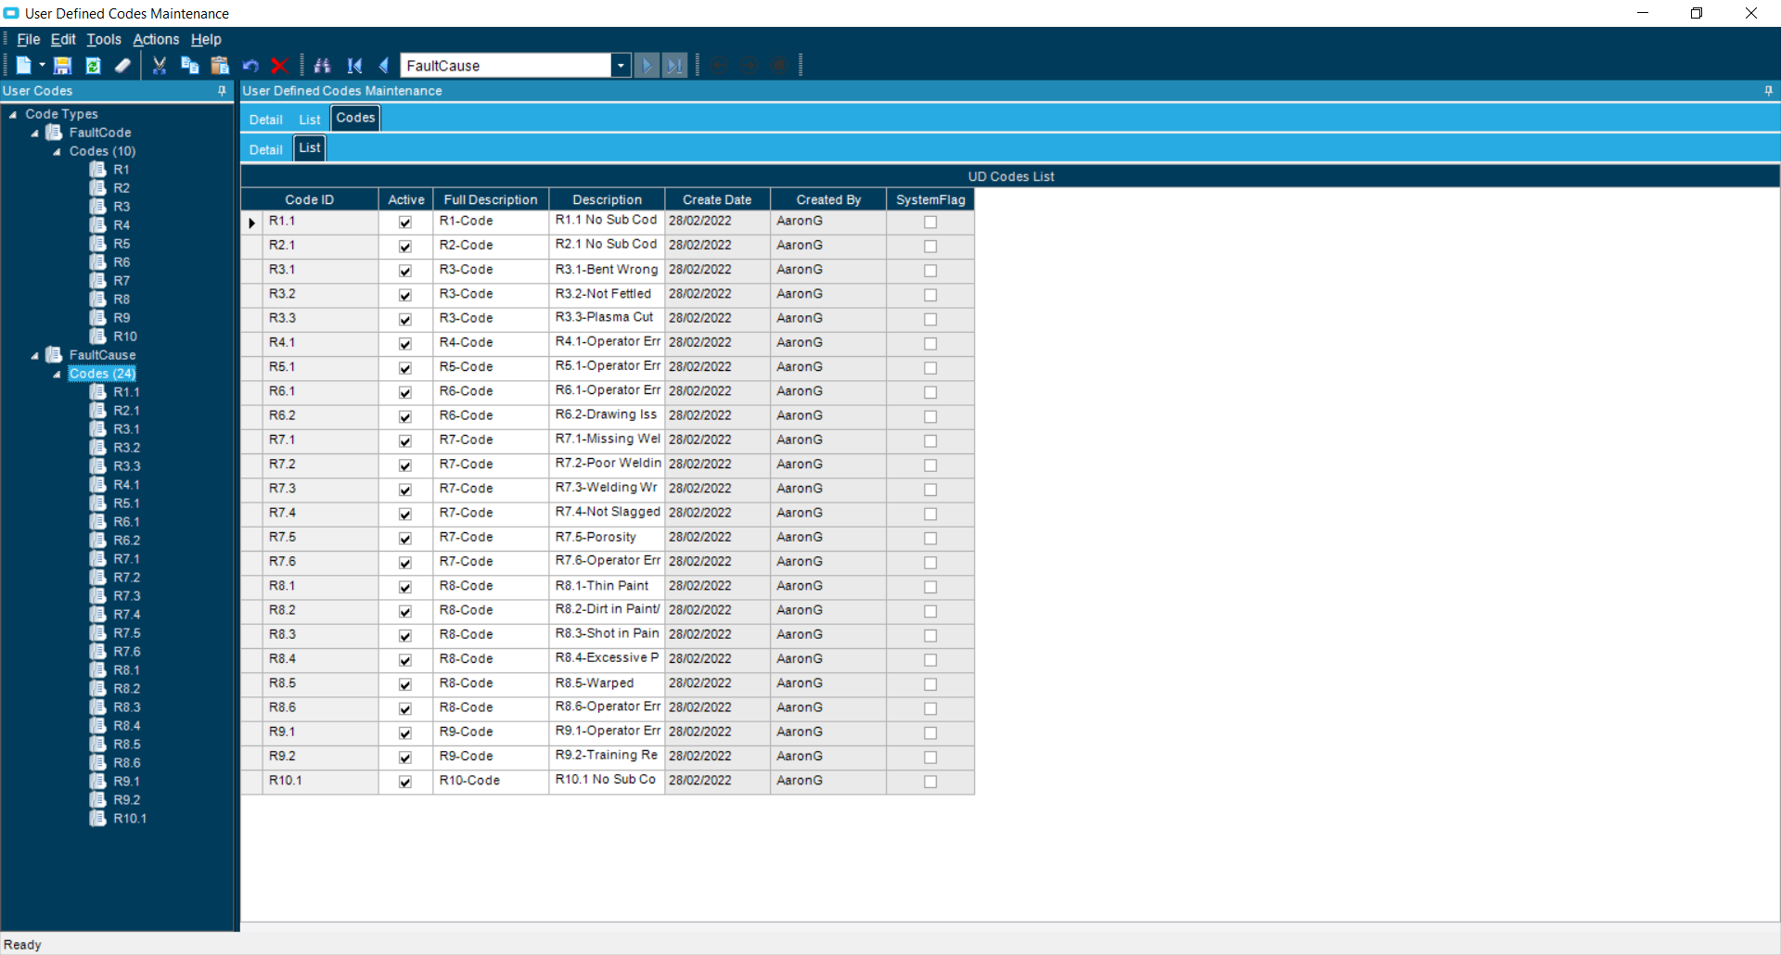Open the Help menu
Screen dimensions: 1781x955
(x=206, y=40)
